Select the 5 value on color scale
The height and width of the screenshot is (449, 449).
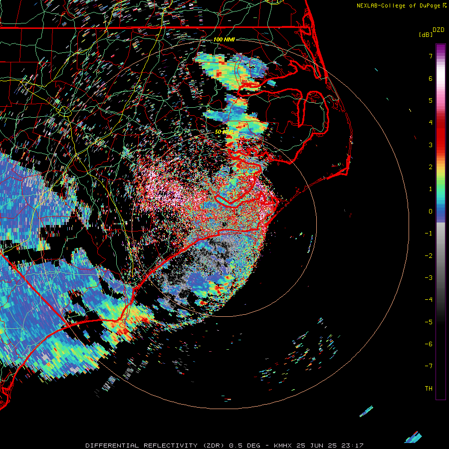tap(431, 100)
